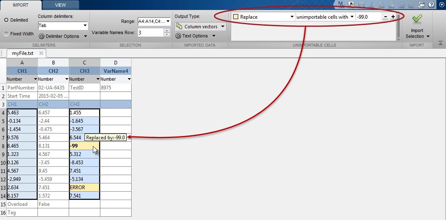Close the myFile.txt tab with the x

(41, 53)
